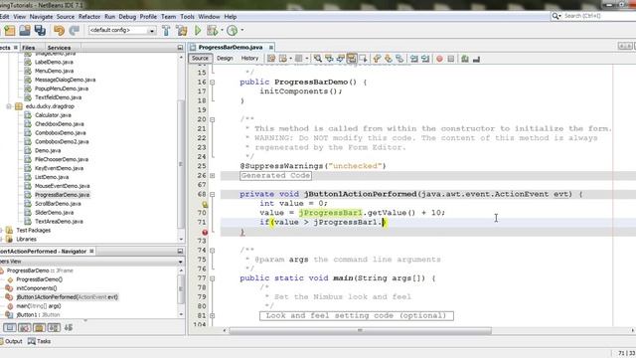
Task: Click the Find Selection magnifier icon in editor toolbar
Action: 318,59
